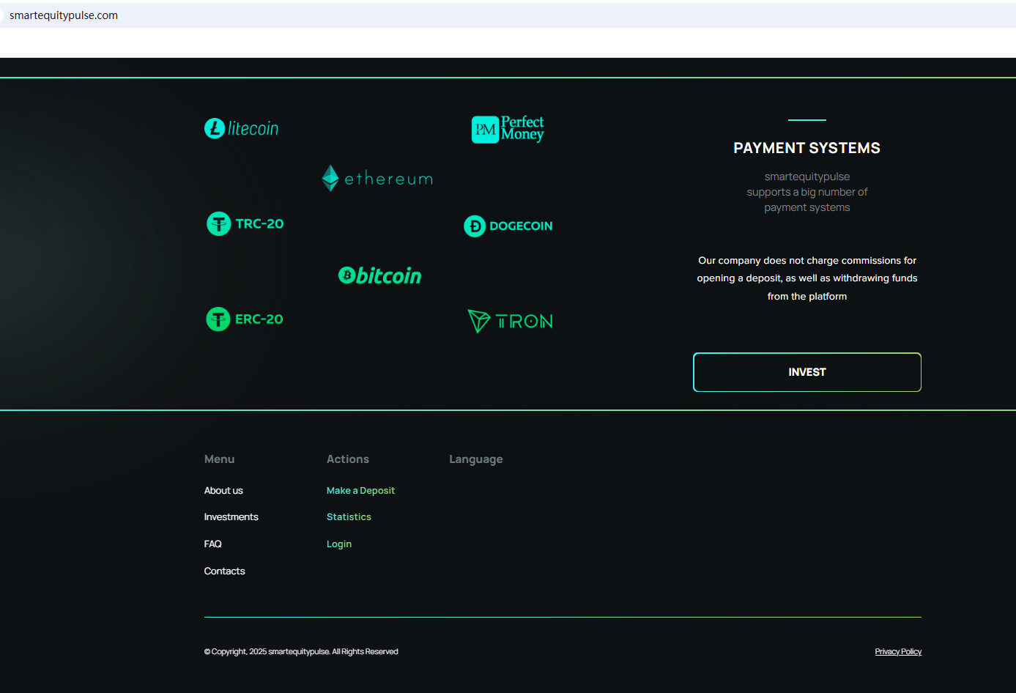Click the PAYMENT SYSTEMS heading

807,148
